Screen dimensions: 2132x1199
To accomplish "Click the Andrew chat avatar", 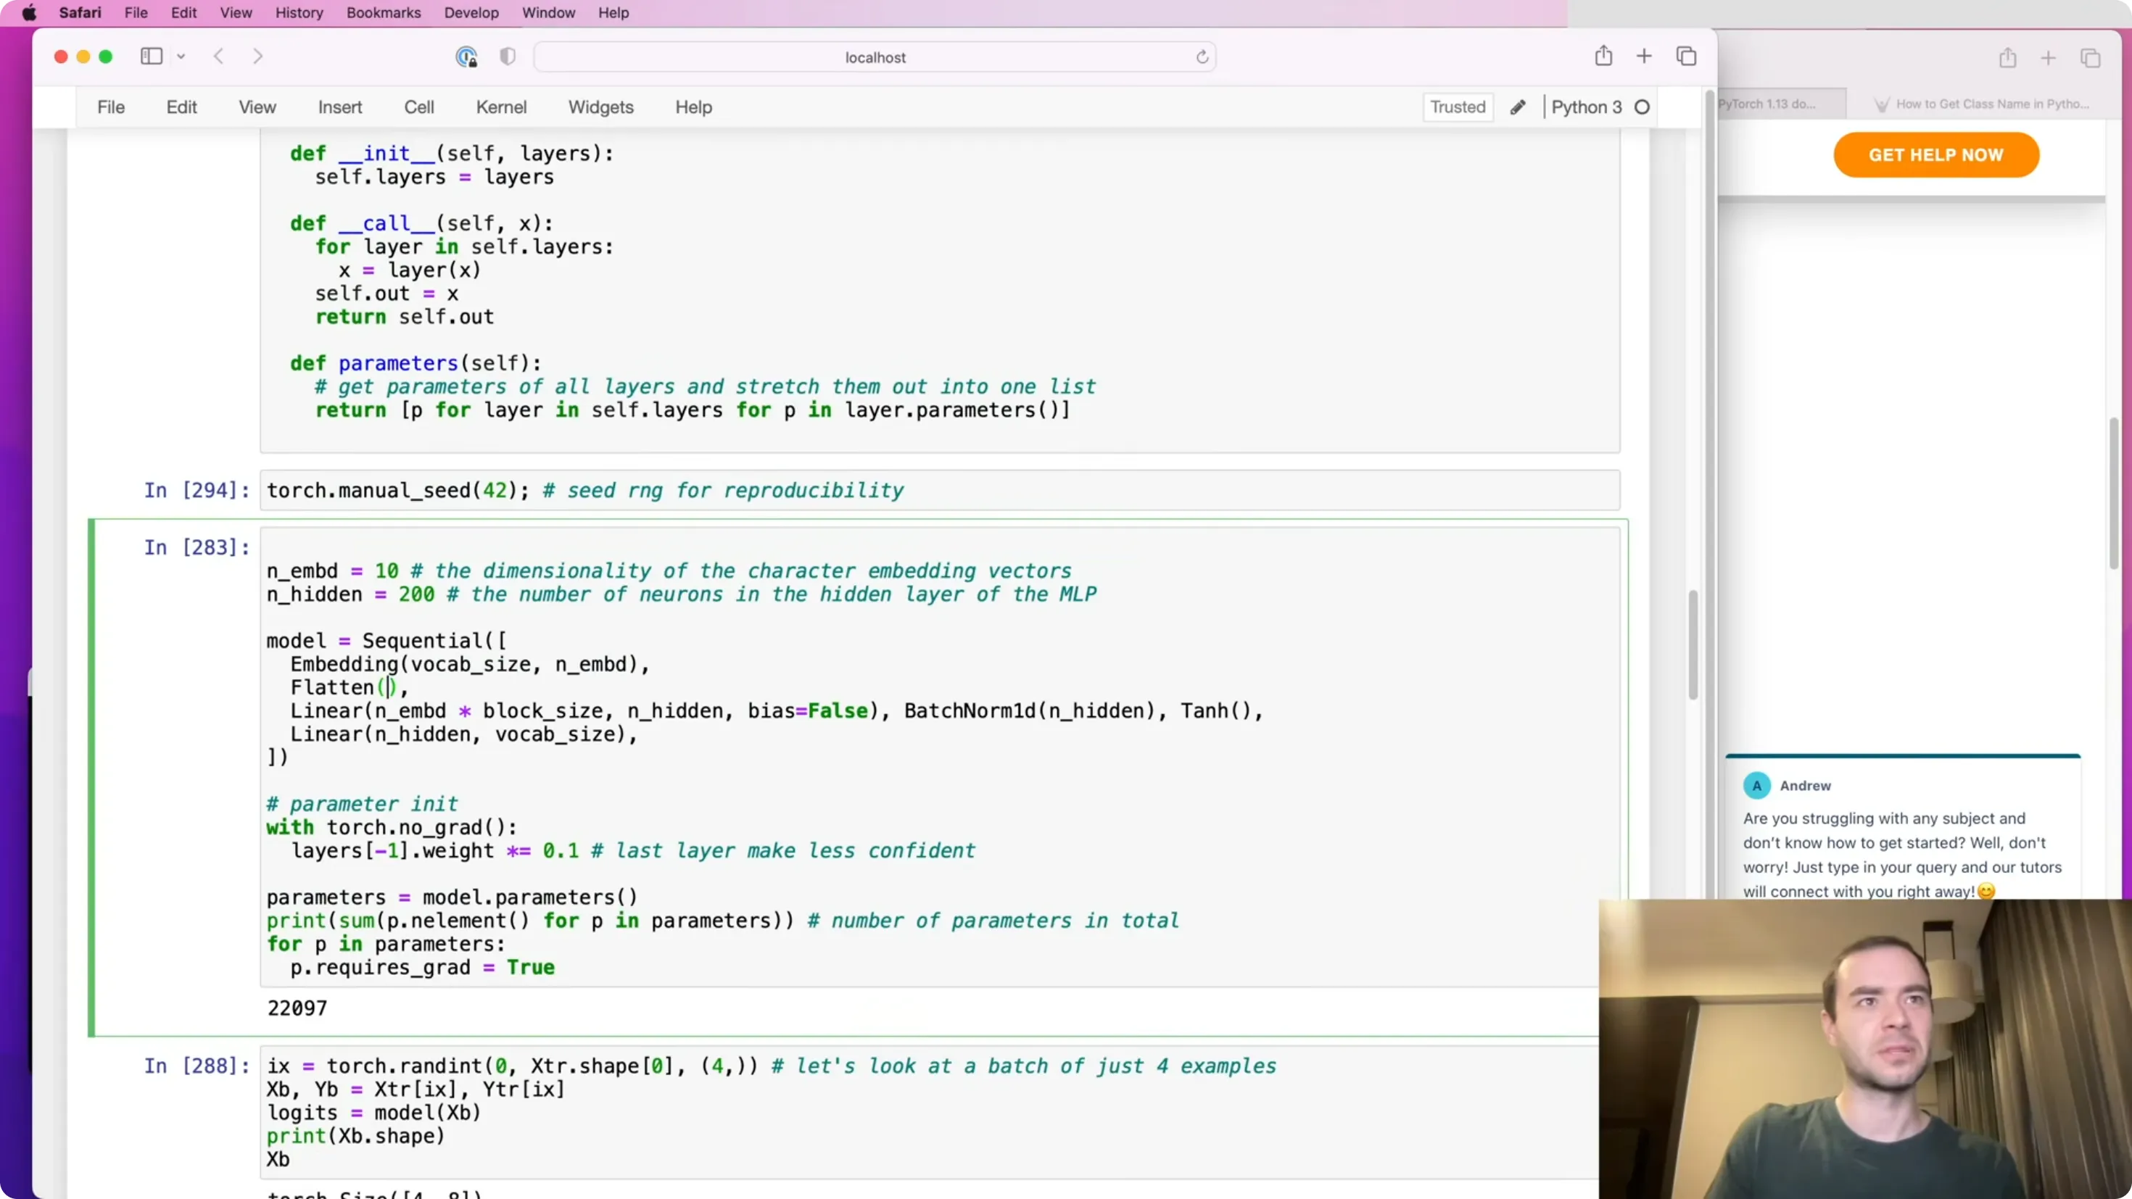I will pos(1756,785).
